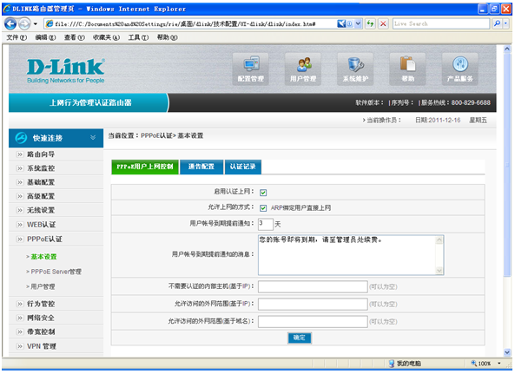Click the zoom 100% magnifier in status bar
Image resolution: width=515 pixels, height=374 pixels.
click(x=473, y=364)
